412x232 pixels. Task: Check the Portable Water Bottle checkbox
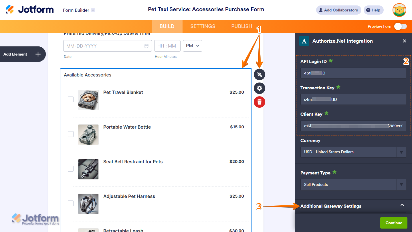click(71, 134)
